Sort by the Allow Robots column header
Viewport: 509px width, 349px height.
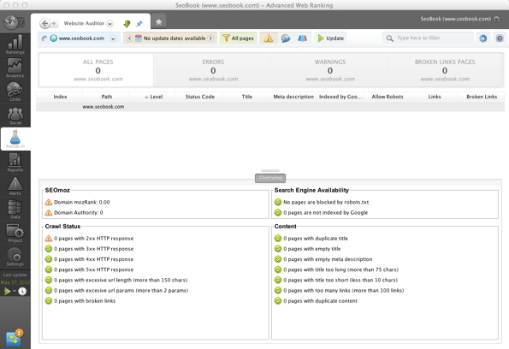(388, 97)
